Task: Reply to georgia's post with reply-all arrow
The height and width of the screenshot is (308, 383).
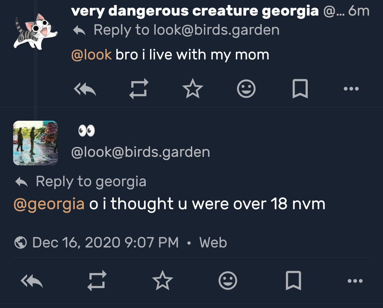Action: (85, 89)
